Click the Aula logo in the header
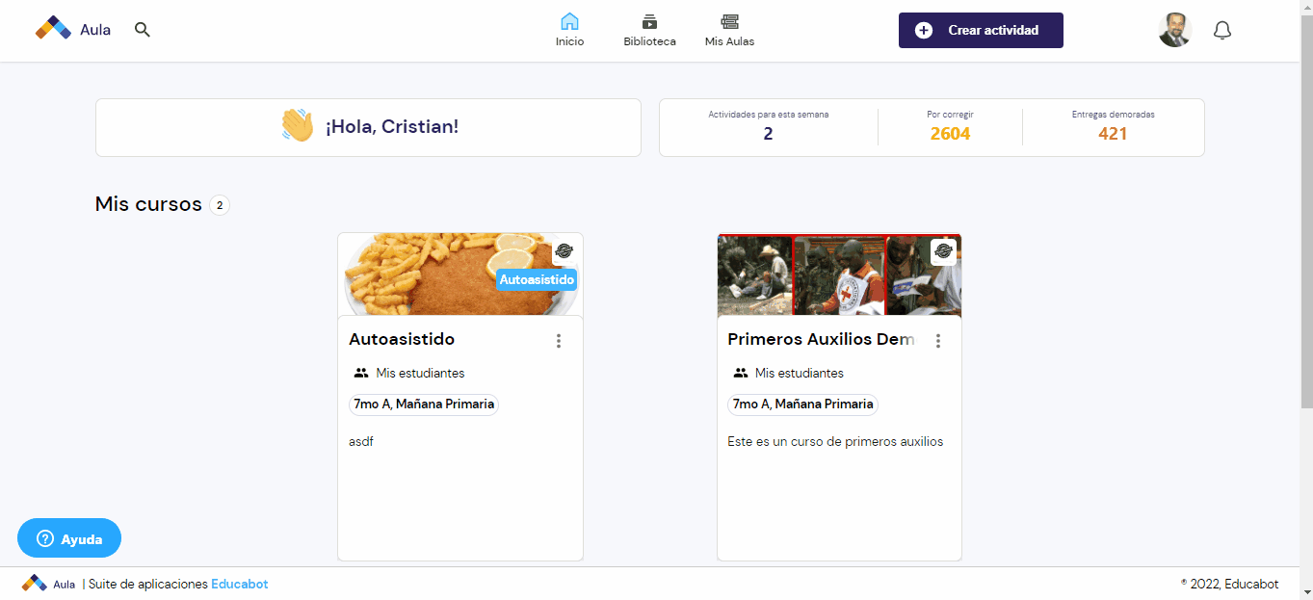The image size is (1313, 600). coord(73,29)
